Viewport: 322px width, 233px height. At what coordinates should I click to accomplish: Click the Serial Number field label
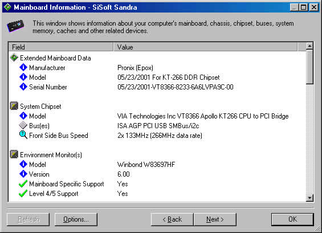[48, 87]
